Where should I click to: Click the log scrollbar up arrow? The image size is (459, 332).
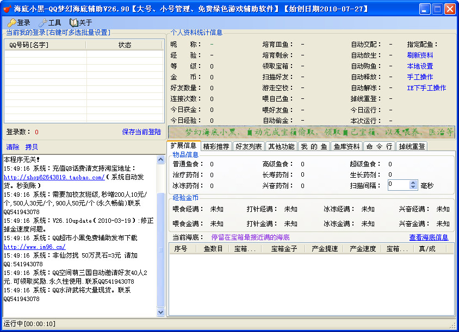click(161, 159)
